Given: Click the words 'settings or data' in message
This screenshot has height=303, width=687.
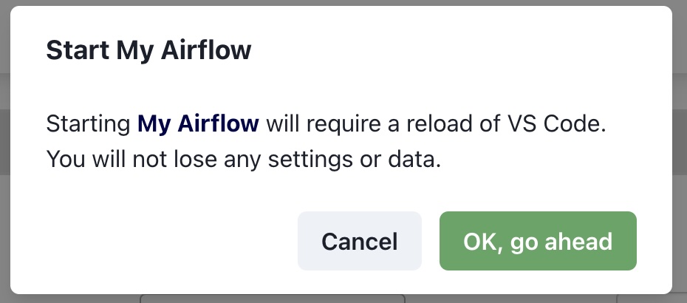Looking at the screenshot, I should pyautogui.click(x=355, y=159).
